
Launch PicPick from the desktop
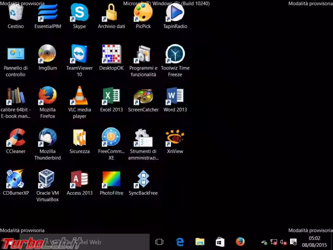click(143, 13)
